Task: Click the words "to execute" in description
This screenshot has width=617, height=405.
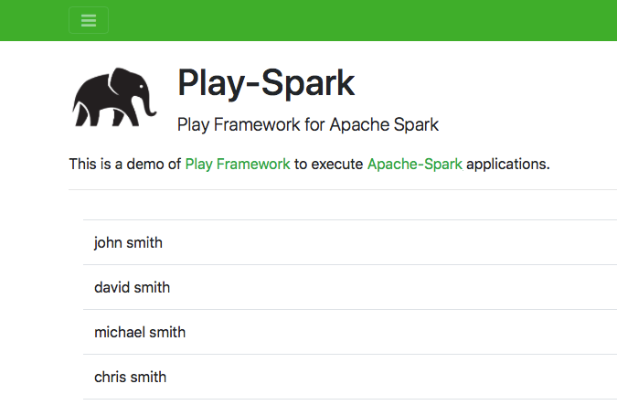Action: click(x=329, y=165)
